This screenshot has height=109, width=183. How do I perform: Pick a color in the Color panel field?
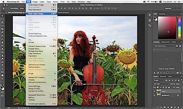[167, 28]
